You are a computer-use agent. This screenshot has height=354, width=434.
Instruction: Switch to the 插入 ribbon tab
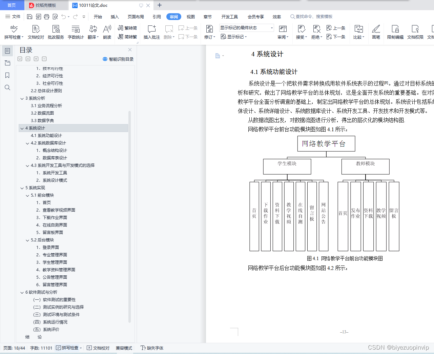[x=115, y=17]
